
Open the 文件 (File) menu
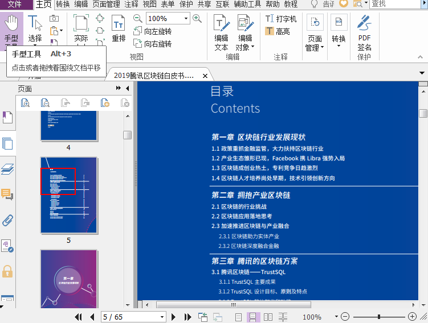point(14,4)
